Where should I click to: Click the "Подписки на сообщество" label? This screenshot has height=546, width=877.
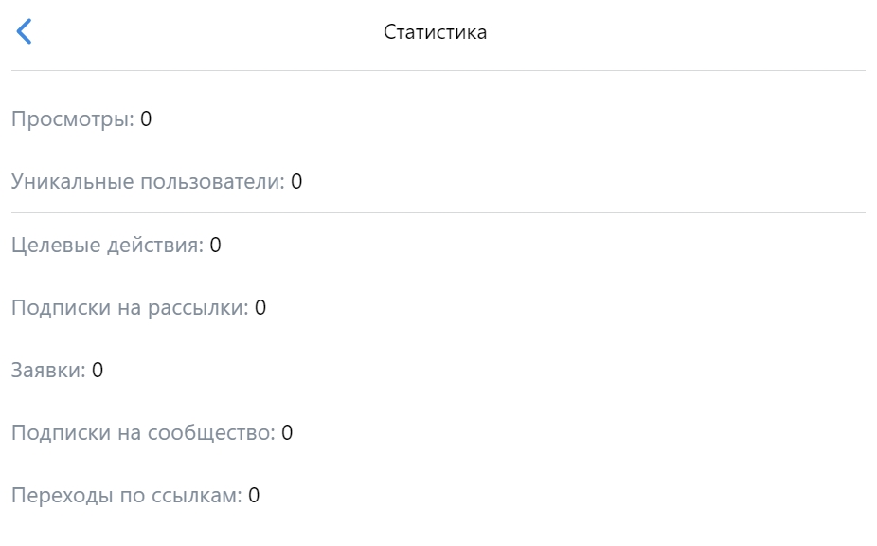pyautogui.click(x=143, y=433)
